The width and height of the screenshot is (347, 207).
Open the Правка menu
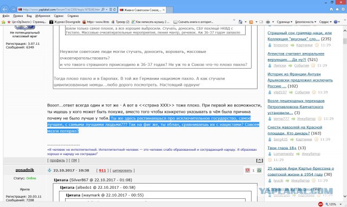pos(18,16)
